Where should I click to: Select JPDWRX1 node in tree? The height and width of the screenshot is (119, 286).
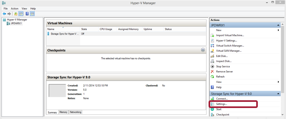point(17,23)
